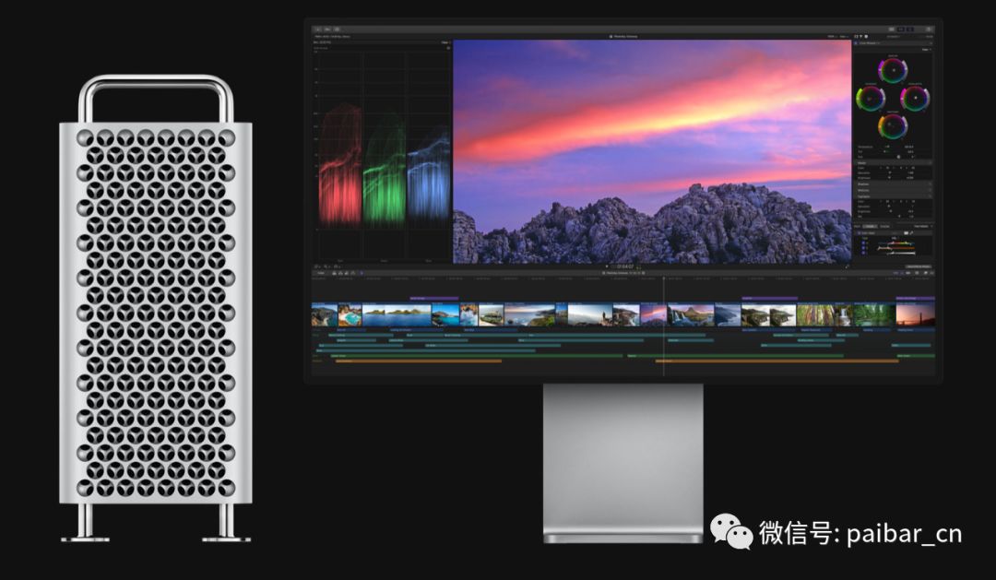Open the View dropdown in color inspector
Viewport: 996px width, 580px height.
pos(926,50)
